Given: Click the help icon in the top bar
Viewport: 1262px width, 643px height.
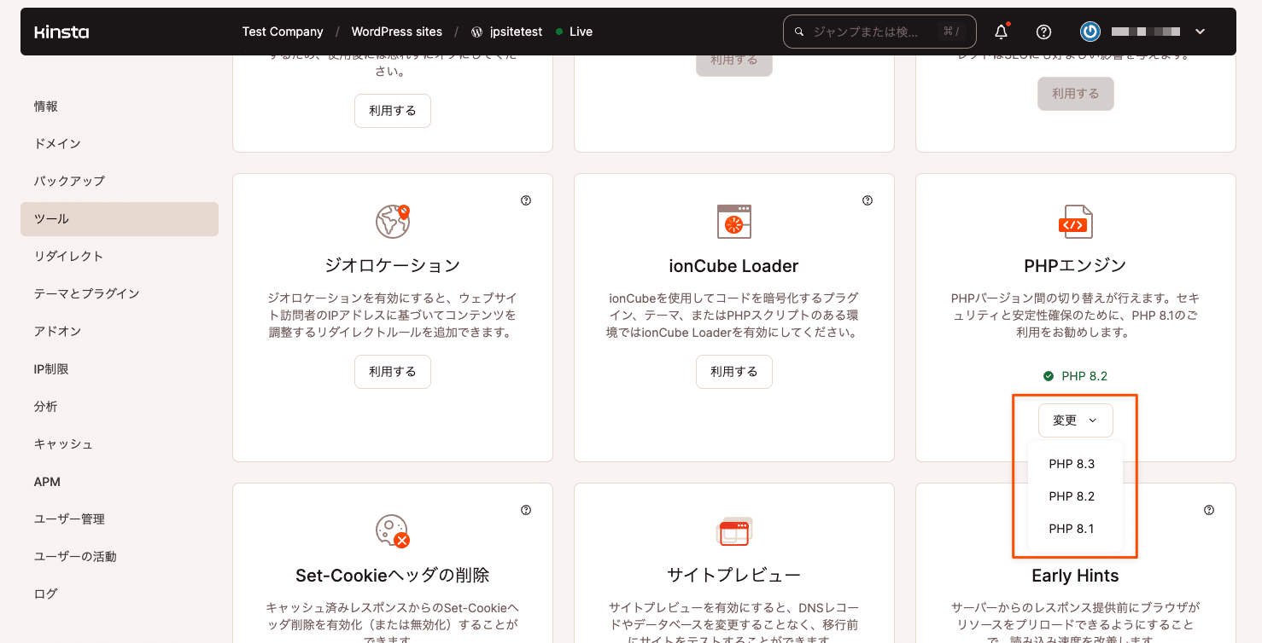Looking at the screenshot, I should (x=1043, y=32).
